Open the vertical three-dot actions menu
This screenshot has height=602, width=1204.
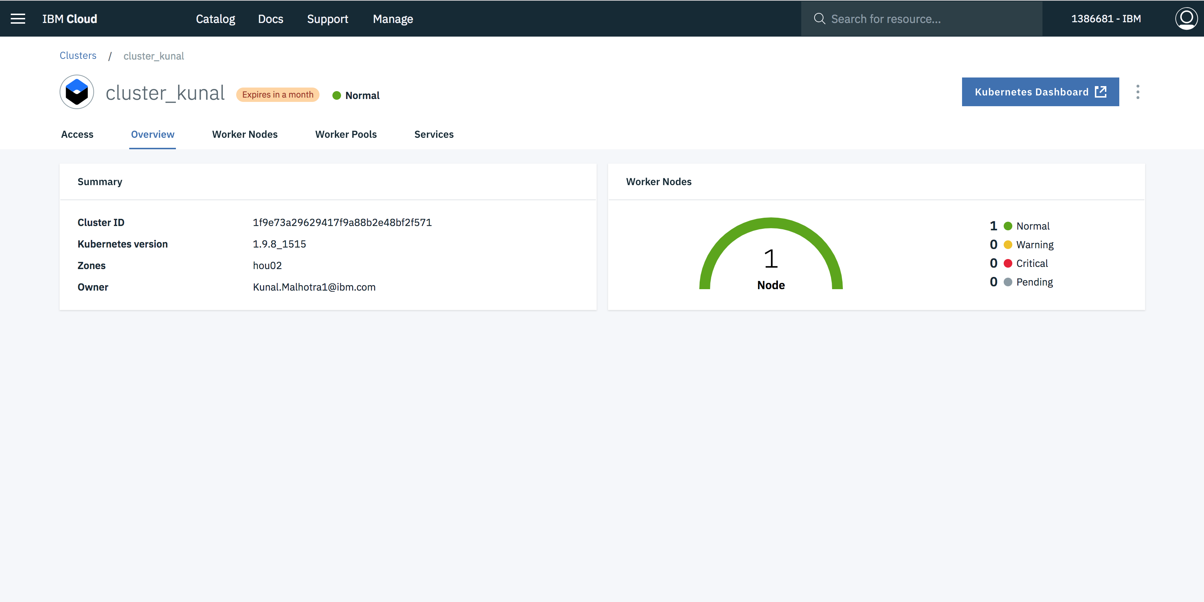[x=1138, y=92]
